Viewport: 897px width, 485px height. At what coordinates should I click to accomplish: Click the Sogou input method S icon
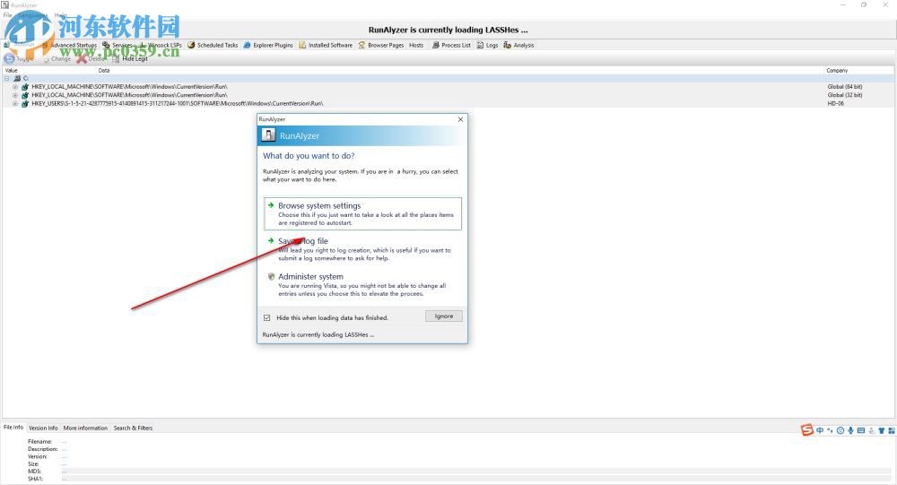click(x=806, y=430)
